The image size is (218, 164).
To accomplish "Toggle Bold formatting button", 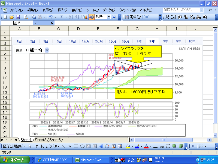I will 193,146.
